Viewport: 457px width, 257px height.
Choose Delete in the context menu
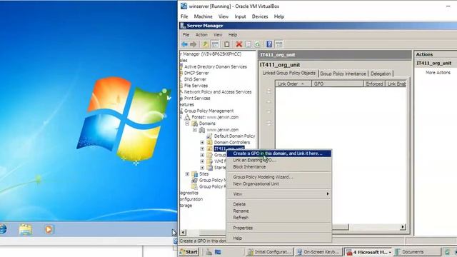[x=279, y=204]
